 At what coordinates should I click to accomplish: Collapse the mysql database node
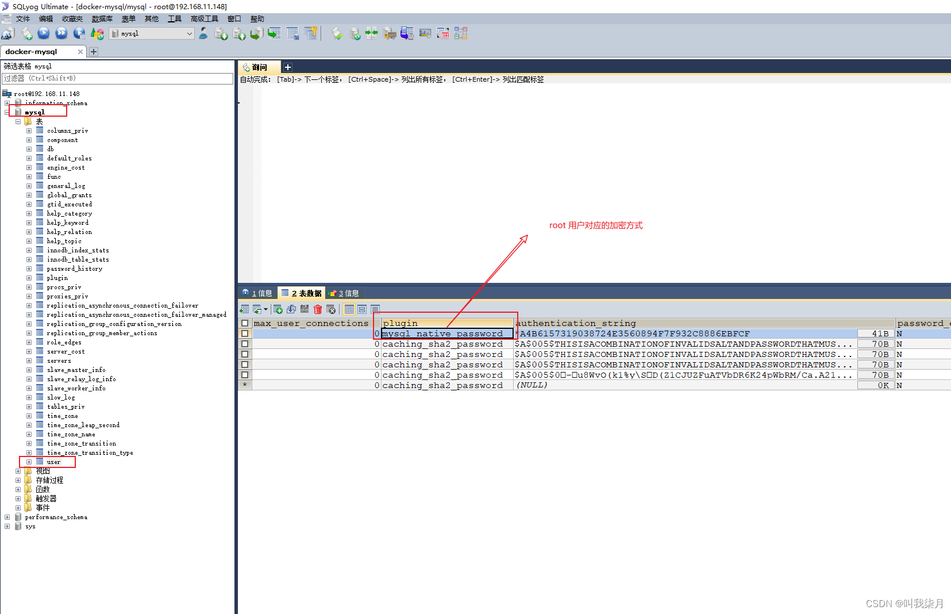7,112
